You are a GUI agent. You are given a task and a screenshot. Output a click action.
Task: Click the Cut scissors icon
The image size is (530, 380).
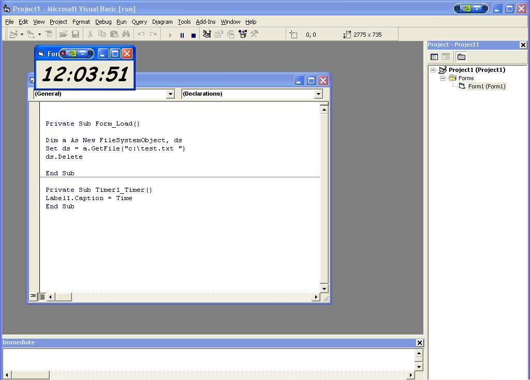(90, 34)
